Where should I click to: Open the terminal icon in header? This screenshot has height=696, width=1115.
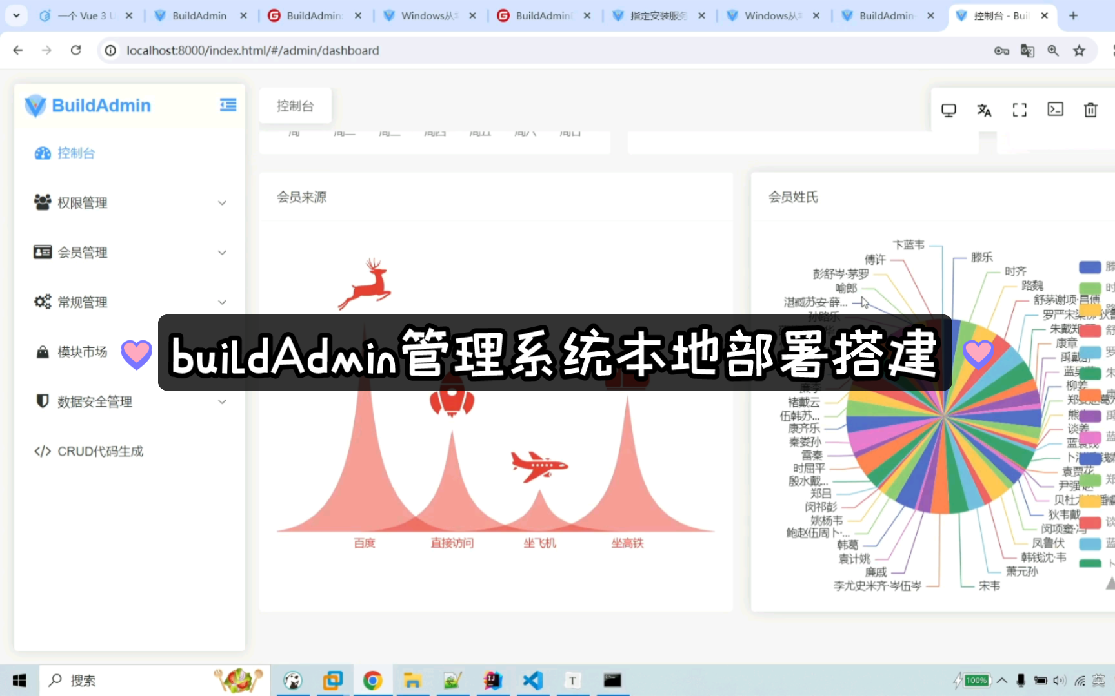1056,110
